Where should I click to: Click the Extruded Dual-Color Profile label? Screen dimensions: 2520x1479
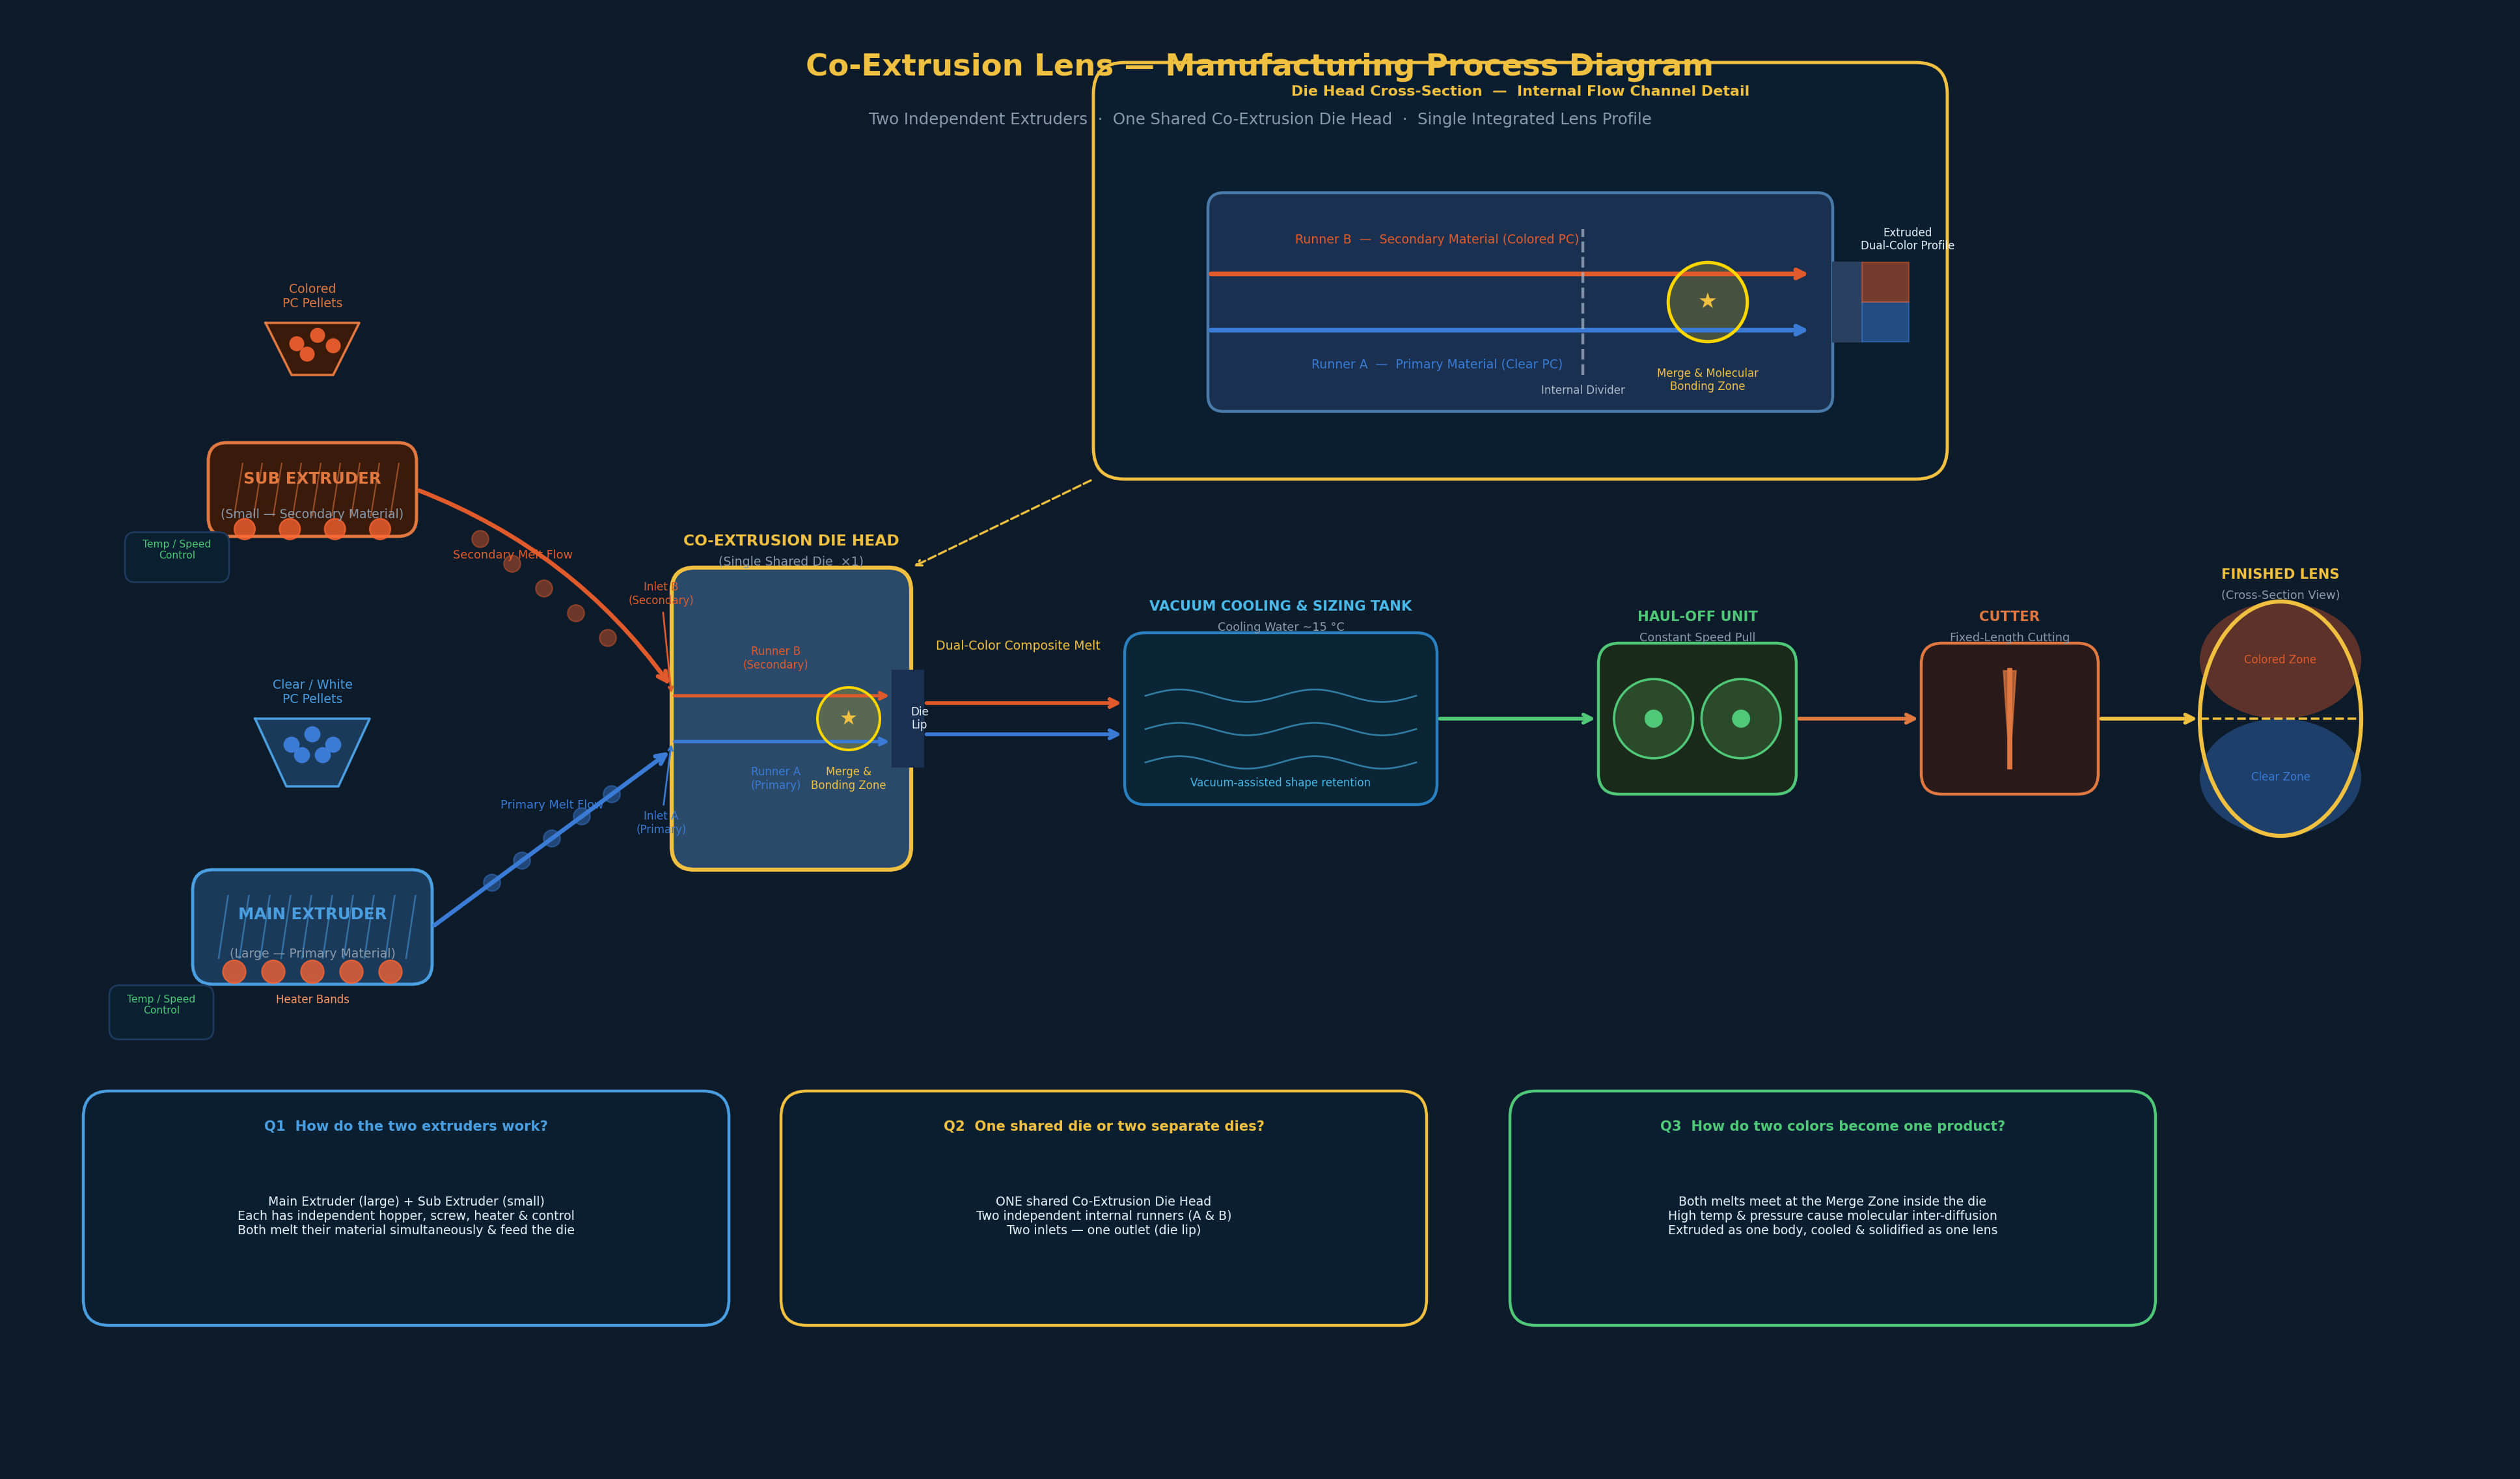point(1907,238)
